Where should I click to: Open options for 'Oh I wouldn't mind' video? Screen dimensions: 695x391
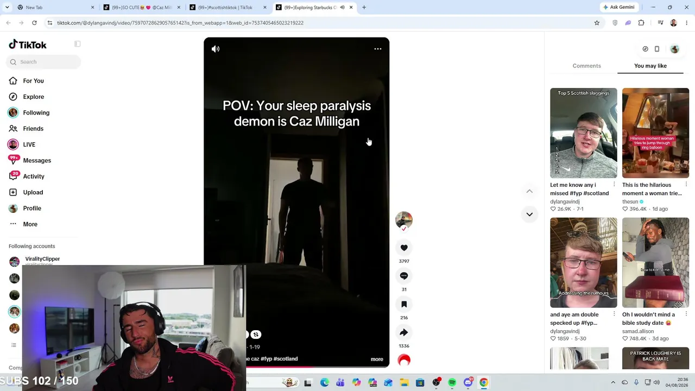tap(686, 314)
